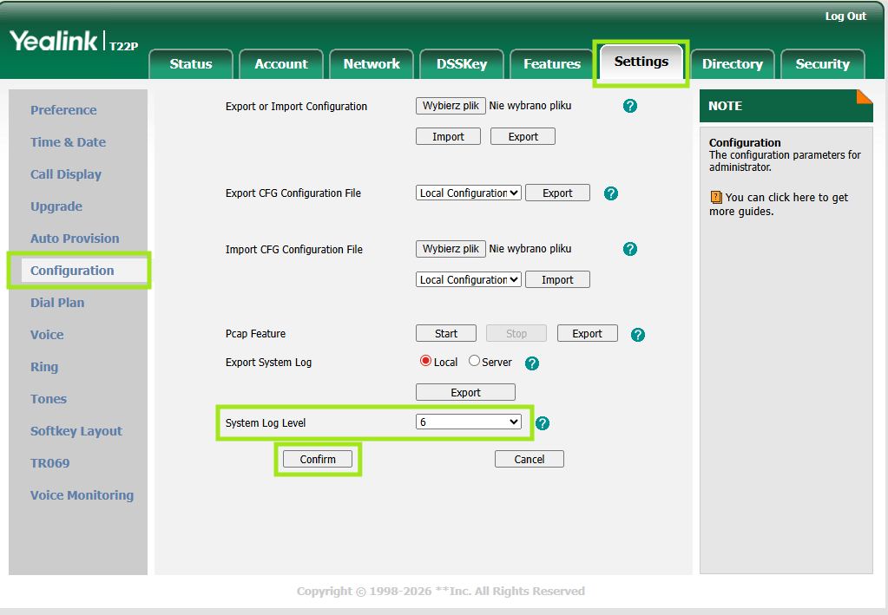Click the guide book icon in NOTE panel

point(716,198)
